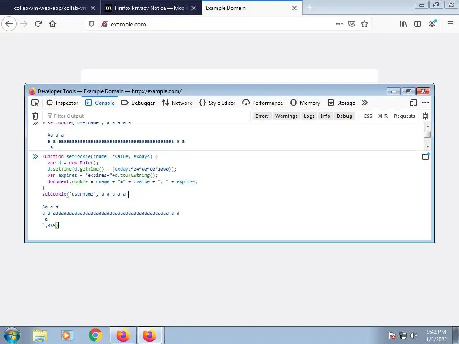This screenshot has height=344, width=459.
Task: Open the Memory panel
Action: pos(305,103)
